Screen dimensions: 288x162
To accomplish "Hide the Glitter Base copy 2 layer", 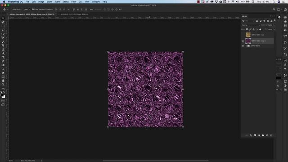I will tap(243, 41).
